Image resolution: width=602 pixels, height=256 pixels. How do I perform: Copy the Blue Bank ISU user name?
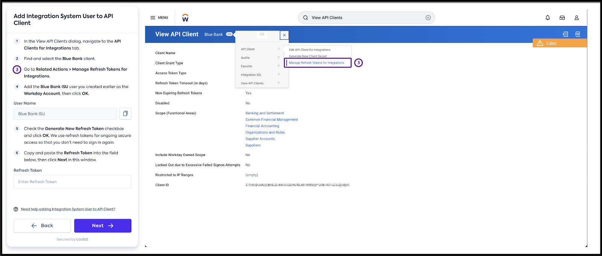(x=125, y=114)
